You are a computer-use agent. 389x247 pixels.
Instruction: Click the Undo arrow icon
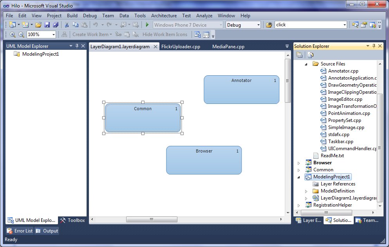point(96,25)
